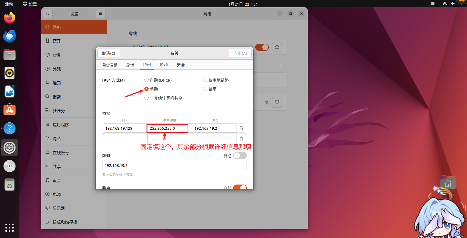Open the hamburger menu in Settings header
The height and width of the screenshot is (238, 467).
101,14
